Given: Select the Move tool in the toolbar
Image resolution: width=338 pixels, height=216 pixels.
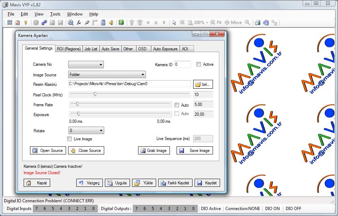Looking at the screenshot, I should [233, 22].
